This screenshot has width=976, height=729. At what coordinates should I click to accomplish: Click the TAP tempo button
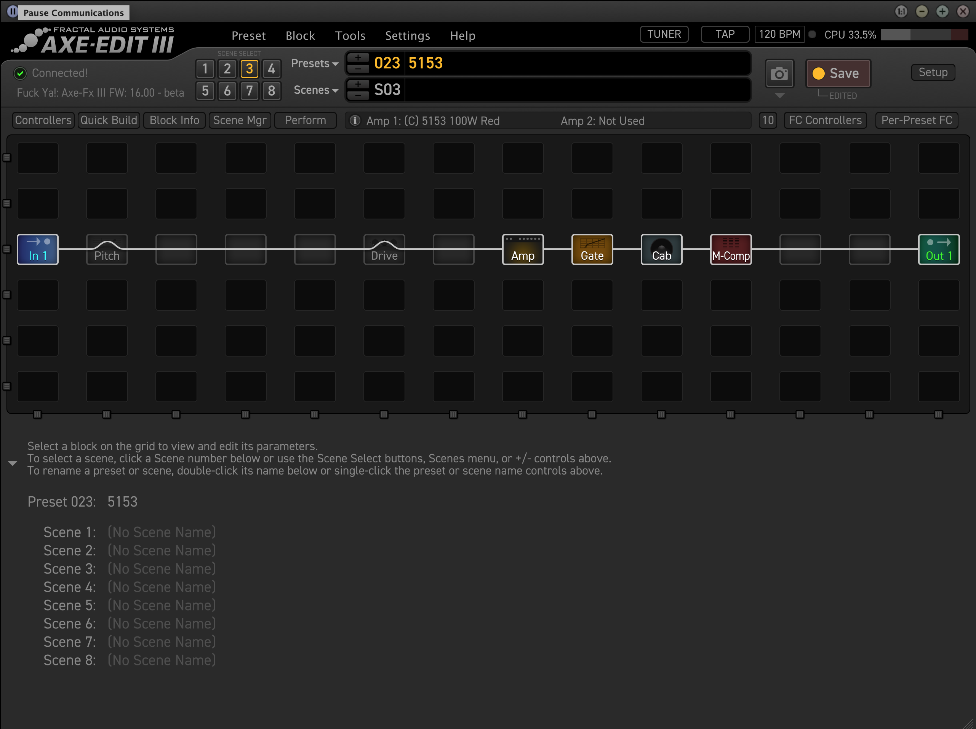pyautogui.click(x=725, y=34)
